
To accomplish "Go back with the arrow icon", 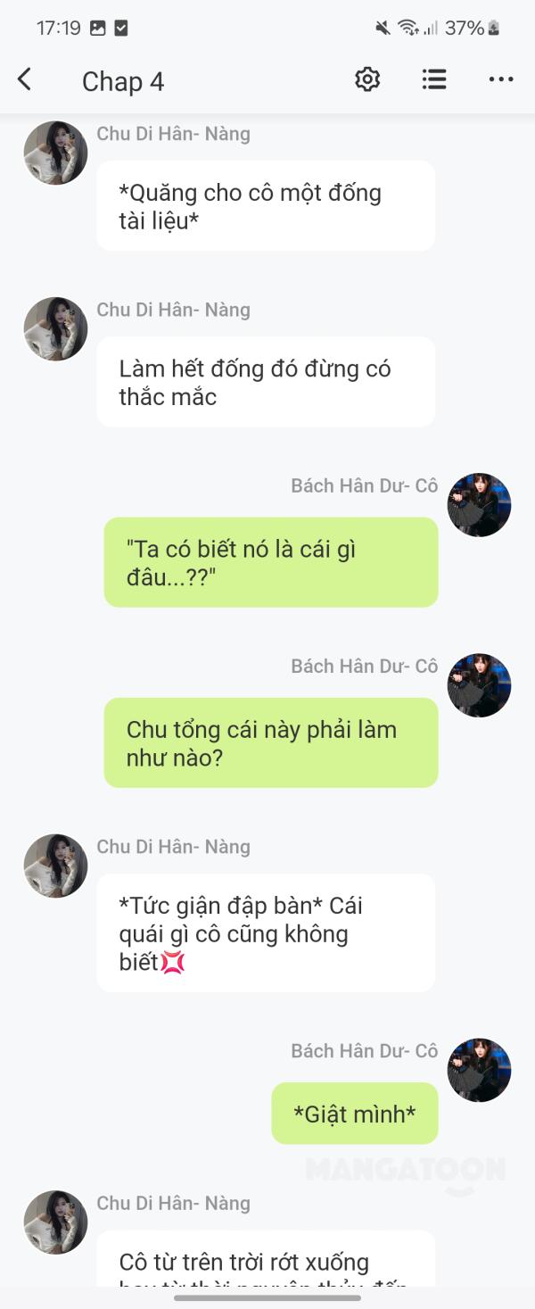I will point(24,80).
